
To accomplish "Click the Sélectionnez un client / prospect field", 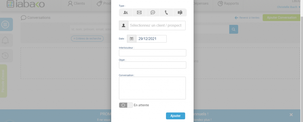I will (x=157, y=26).
